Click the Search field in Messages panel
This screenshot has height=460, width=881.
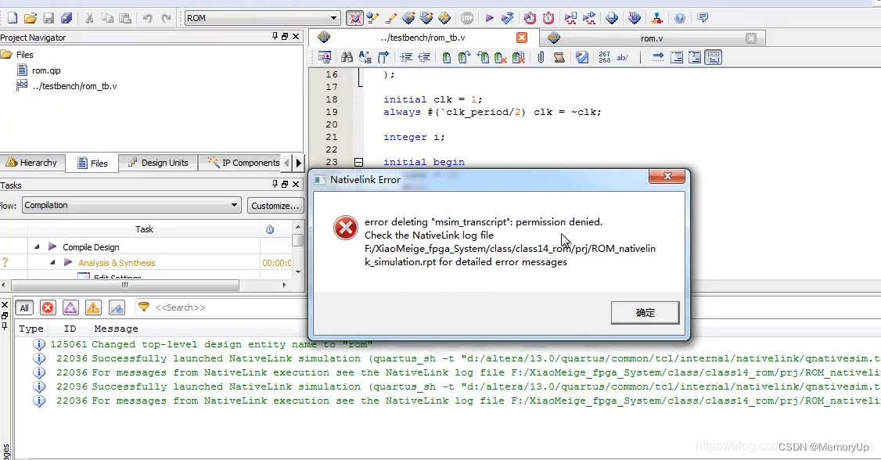pos(188,307)
